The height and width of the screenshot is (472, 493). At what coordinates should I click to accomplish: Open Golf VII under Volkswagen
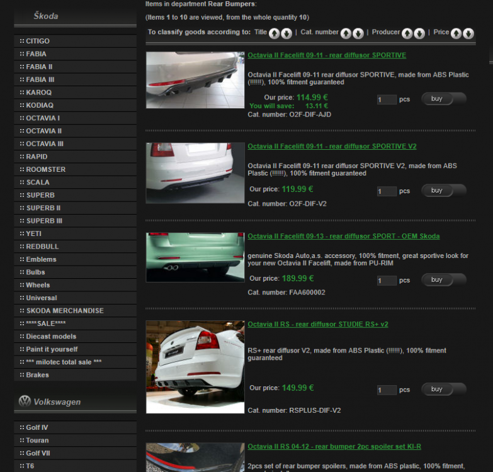pyautogui.click(x=75, y=454)
